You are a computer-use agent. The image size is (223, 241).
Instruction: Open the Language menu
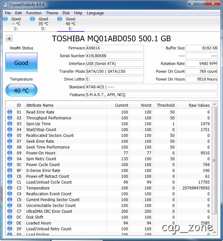point(95,13)
